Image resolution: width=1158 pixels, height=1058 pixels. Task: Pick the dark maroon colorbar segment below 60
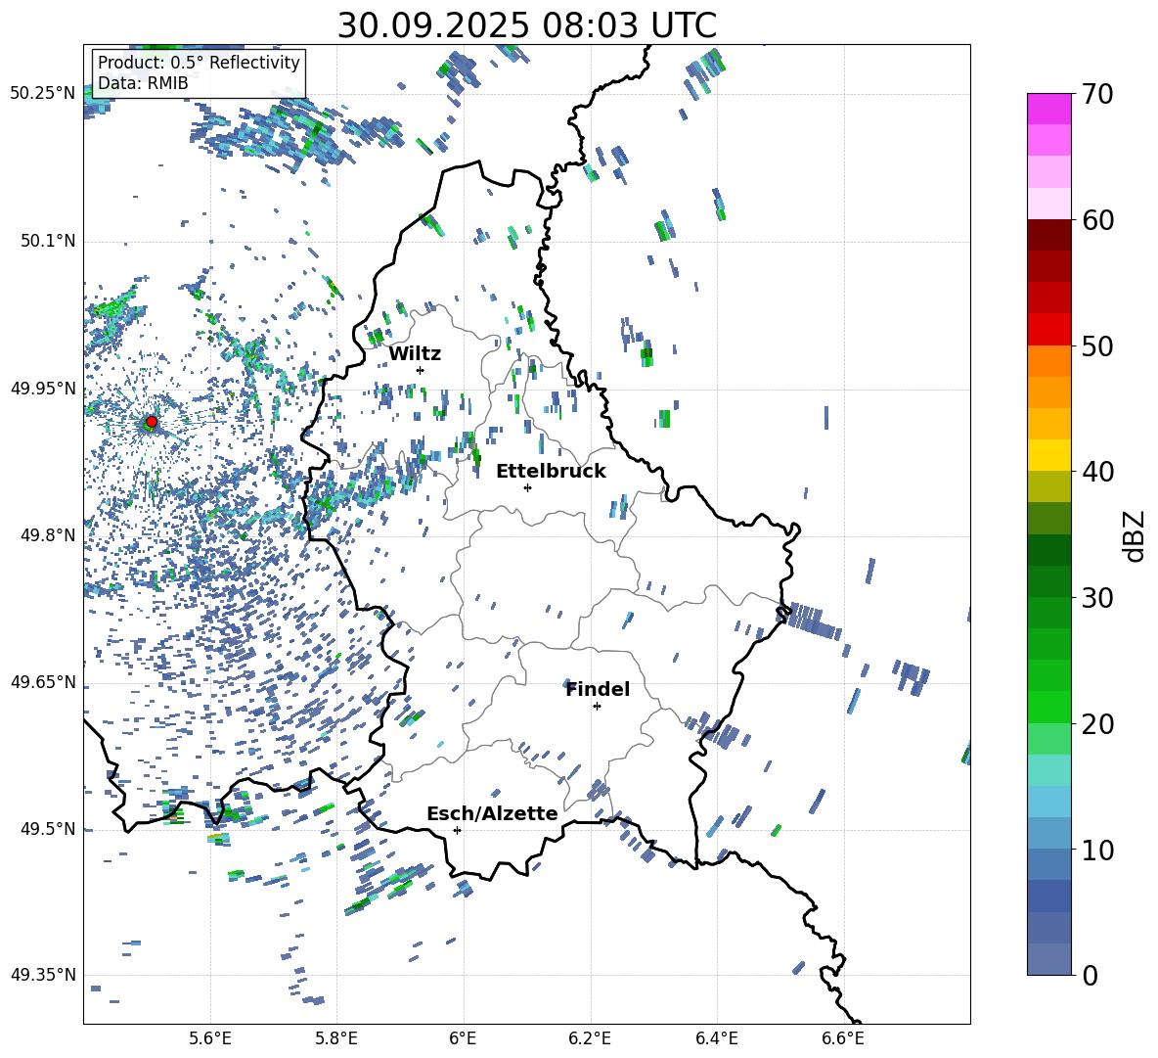[1049, 235]
